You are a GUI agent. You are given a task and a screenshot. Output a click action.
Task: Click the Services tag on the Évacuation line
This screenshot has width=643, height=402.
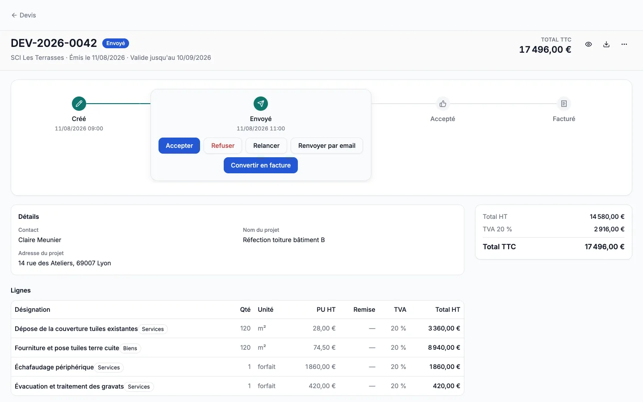coord(139,387)
